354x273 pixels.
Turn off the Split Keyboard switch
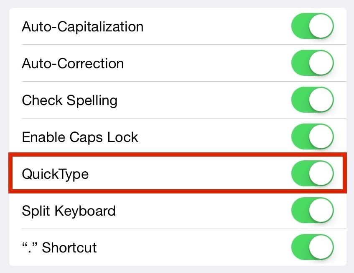[312, 210]
